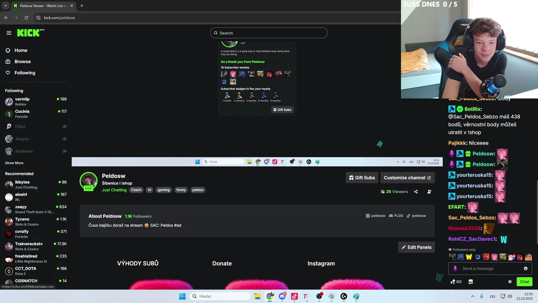538x303 pixels.
Task: Open a new Chrome tab
Action: (82, 6)
